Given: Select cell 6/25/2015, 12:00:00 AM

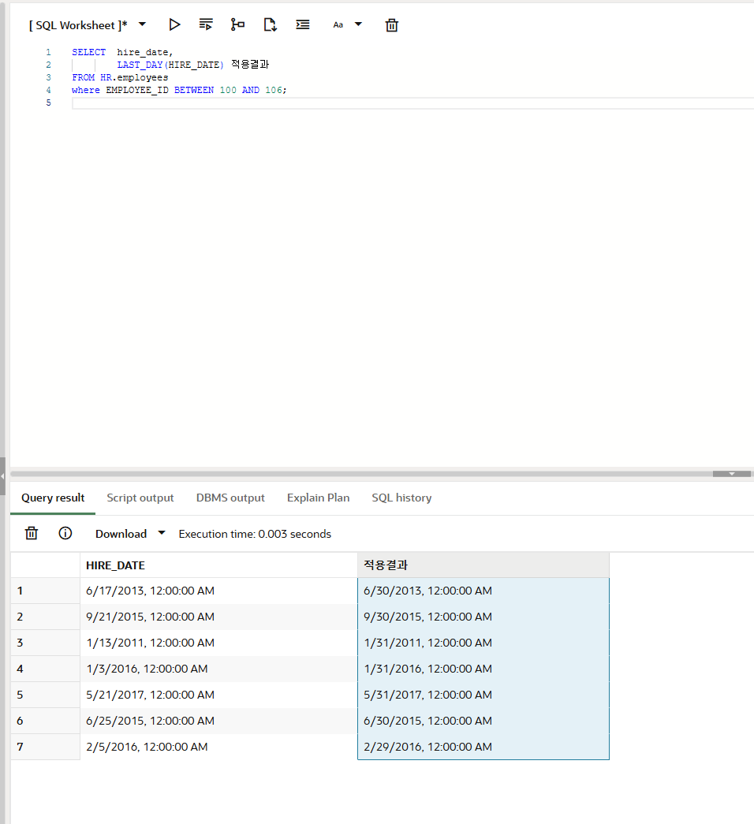Looking at the screenshot, I should tap(218, 721).
